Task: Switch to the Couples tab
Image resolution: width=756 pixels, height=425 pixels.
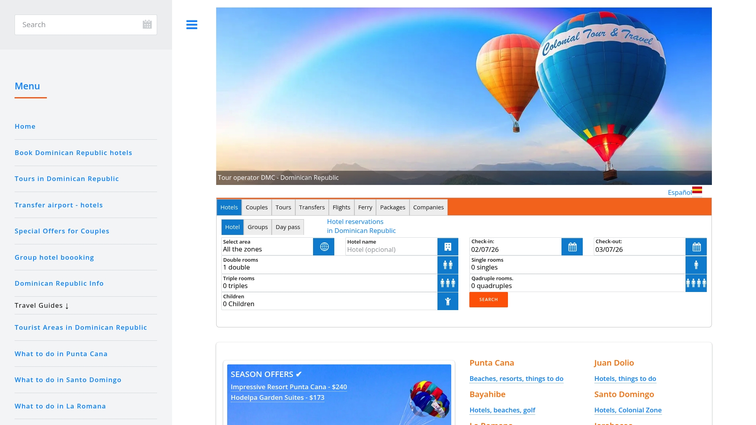Action: tap(257, 207)
